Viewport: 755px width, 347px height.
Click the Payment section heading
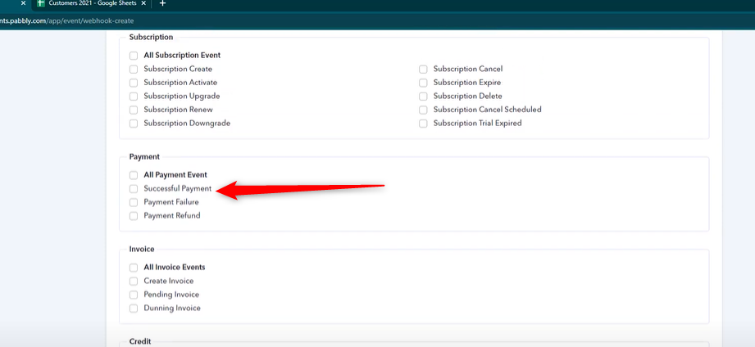point(144,156)
